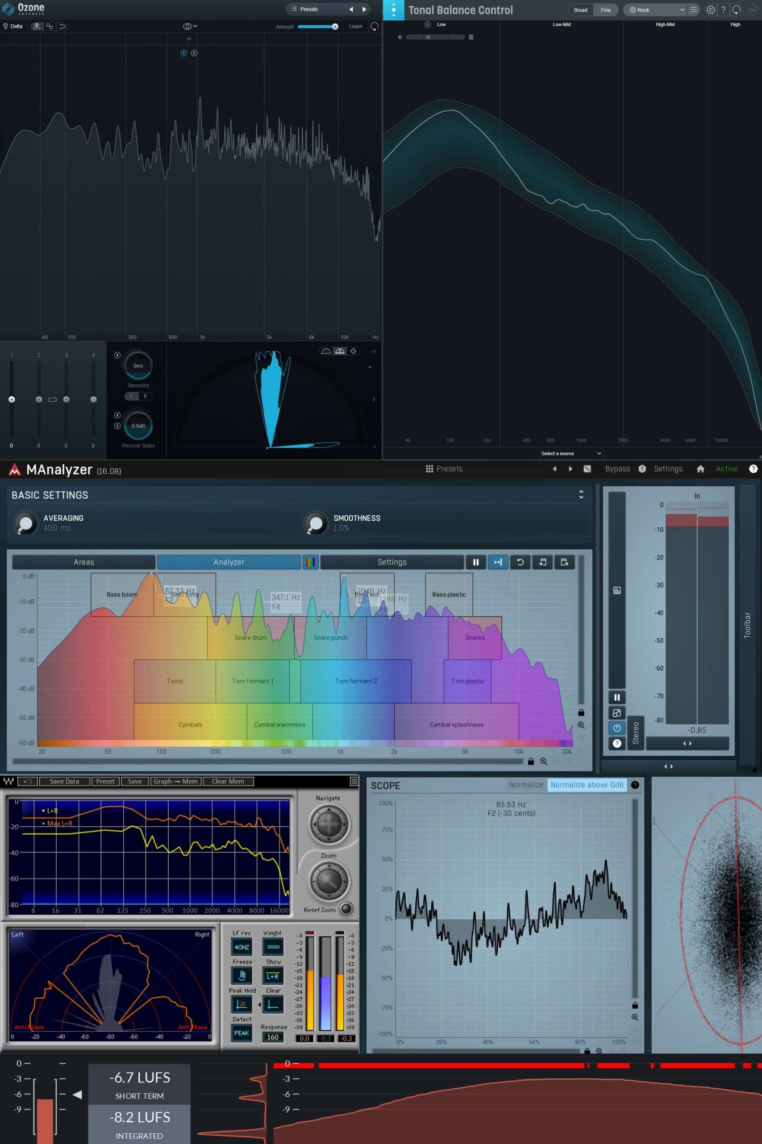The width and height of the screenshot is (762, 1144).
Task: Click the Waves Peak Hold icon
Action: (242, 1005)
